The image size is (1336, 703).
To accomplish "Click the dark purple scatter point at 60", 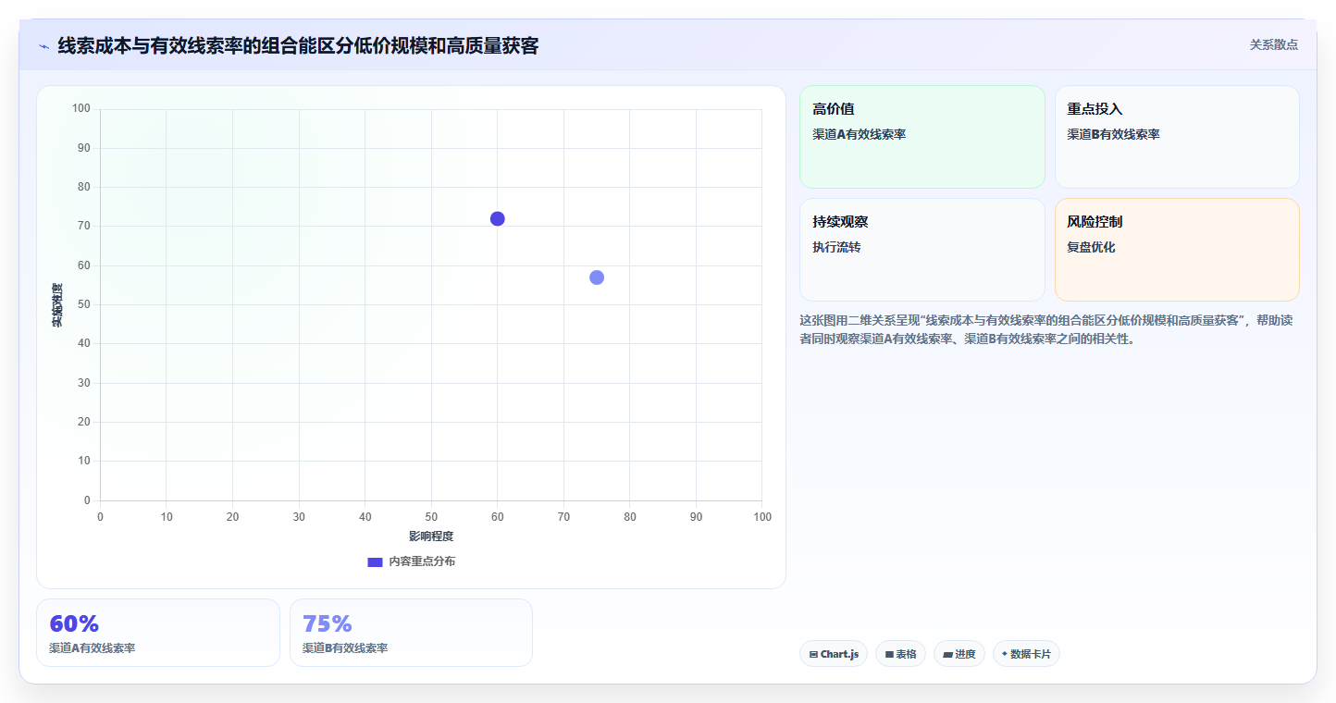I will click(497, 218).
